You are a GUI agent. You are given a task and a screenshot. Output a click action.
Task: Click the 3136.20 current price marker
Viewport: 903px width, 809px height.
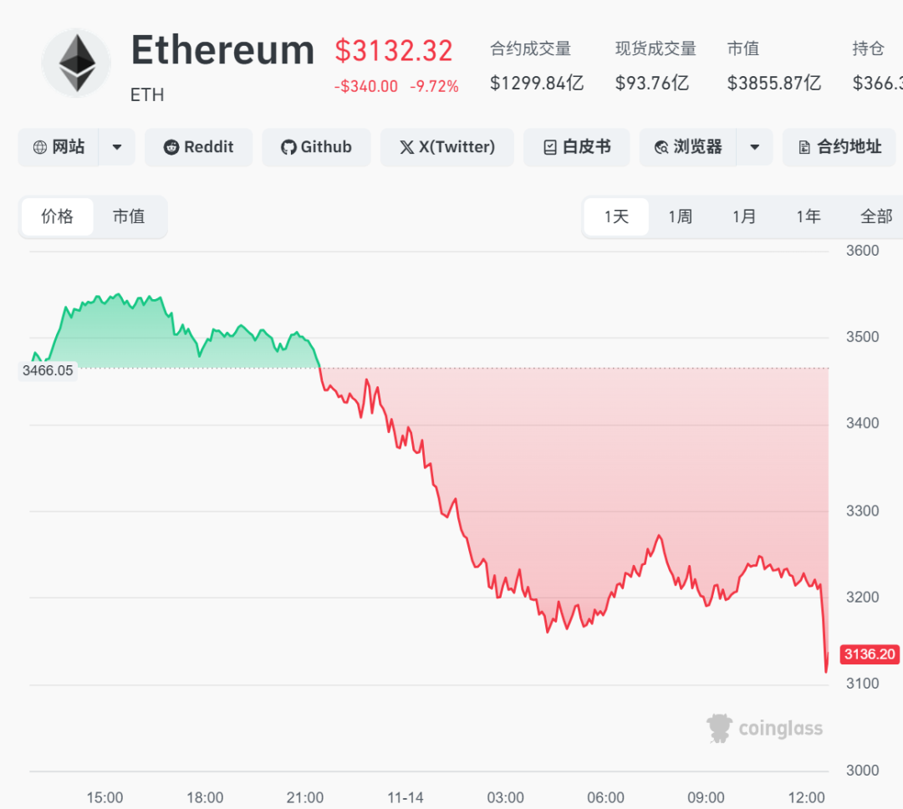click(x=869, y=654)
